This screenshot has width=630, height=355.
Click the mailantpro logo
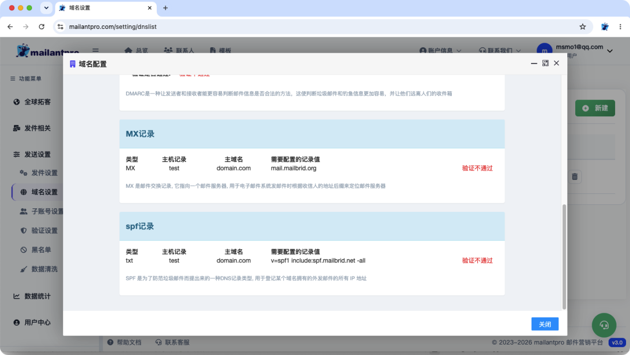(47, 51)
